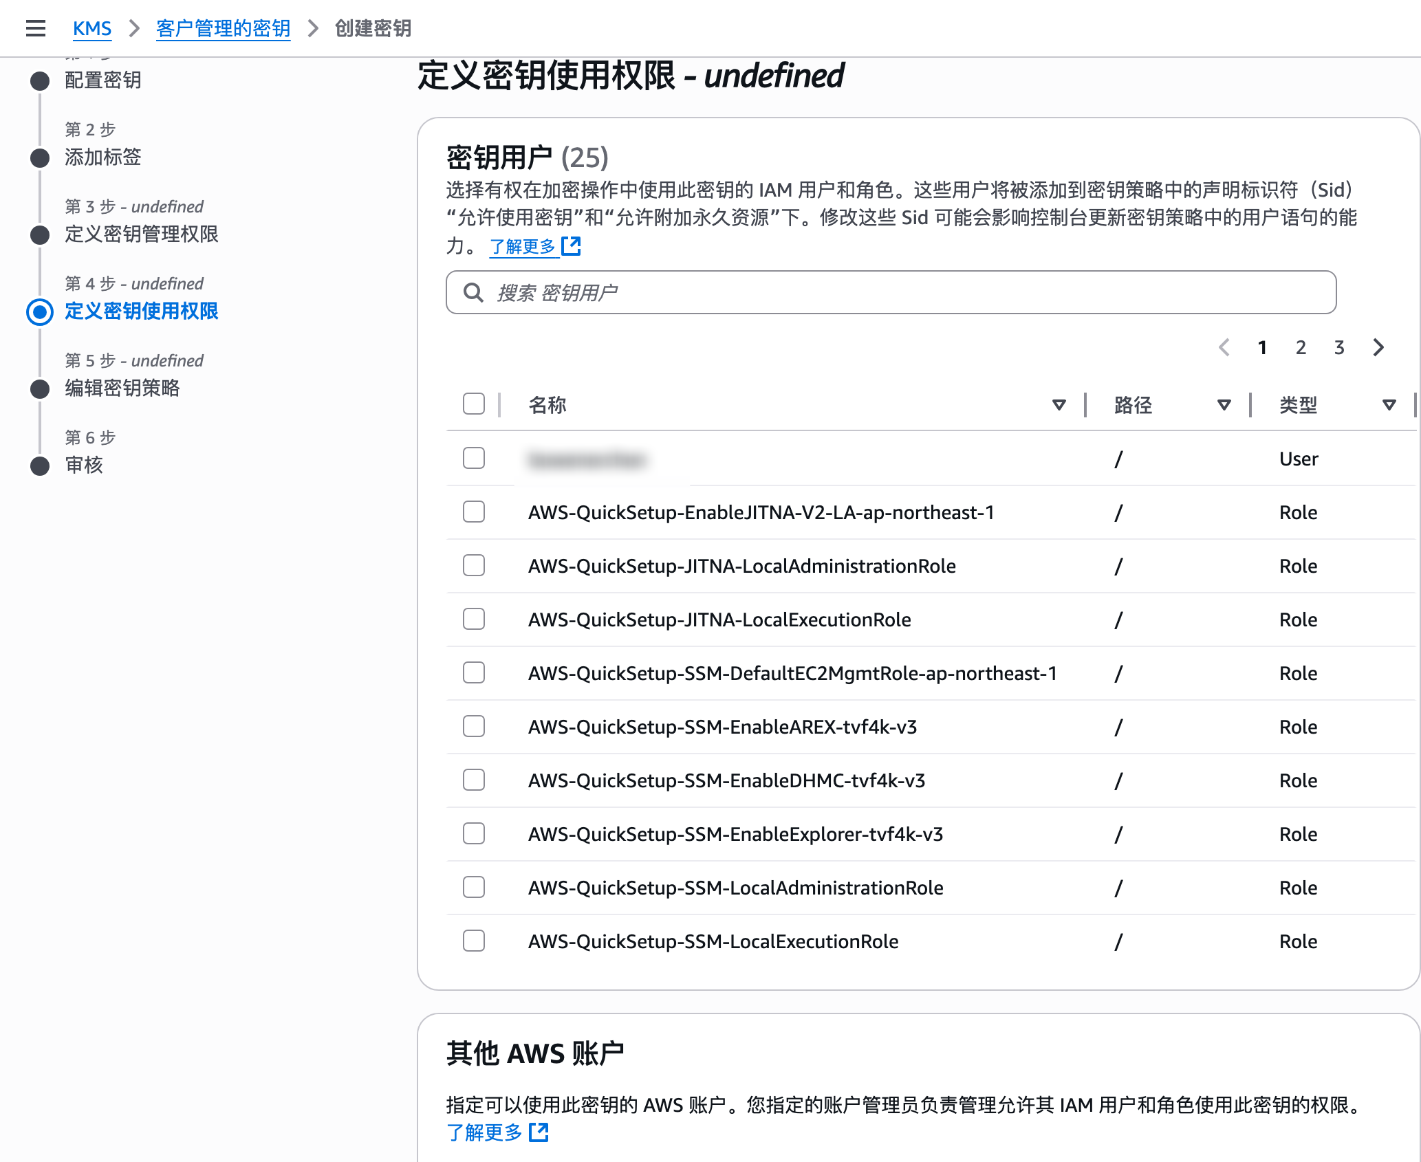Viewport: 1421px width, 1162px height.
Task: Click the KMS breadcrumb link
Action: tap(92, 28)
